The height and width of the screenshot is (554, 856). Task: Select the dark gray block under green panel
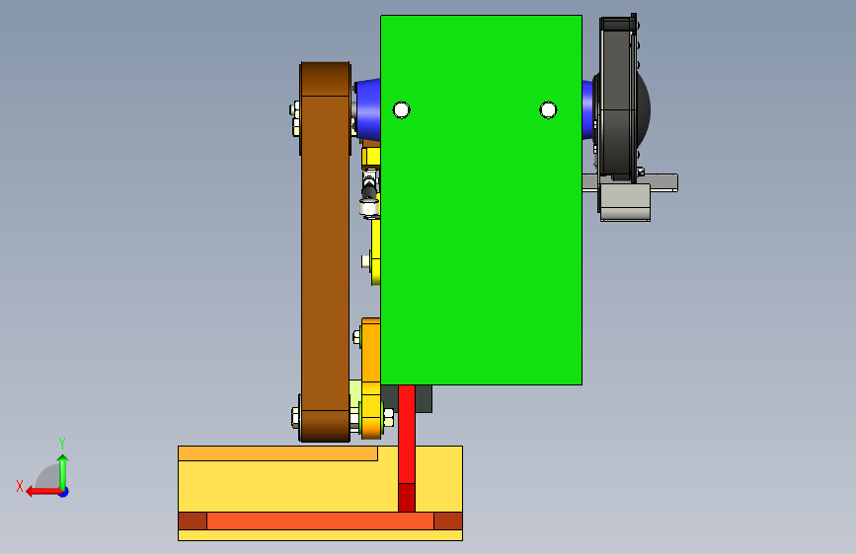[424, 398]
